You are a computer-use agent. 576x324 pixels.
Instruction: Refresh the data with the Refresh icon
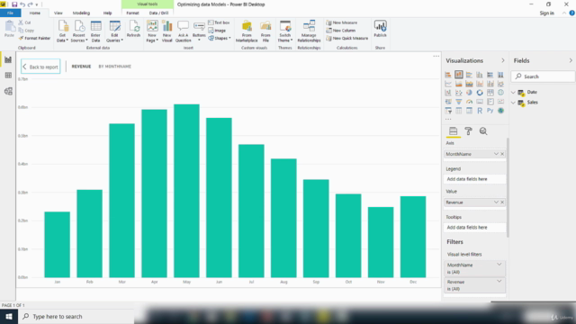(134, 29)
